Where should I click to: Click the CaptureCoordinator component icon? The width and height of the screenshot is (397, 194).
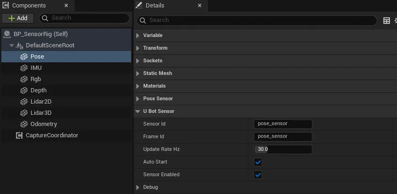coord(19,135)
